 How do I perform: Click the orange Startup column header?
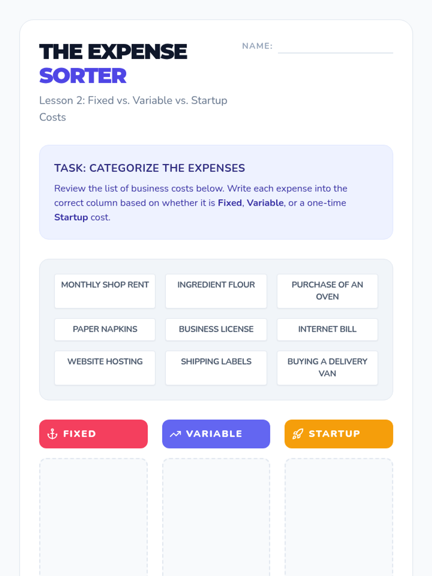point(339,434)
